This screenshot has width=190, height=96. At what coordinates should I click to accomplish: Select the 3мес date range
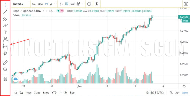coord(37,93)
